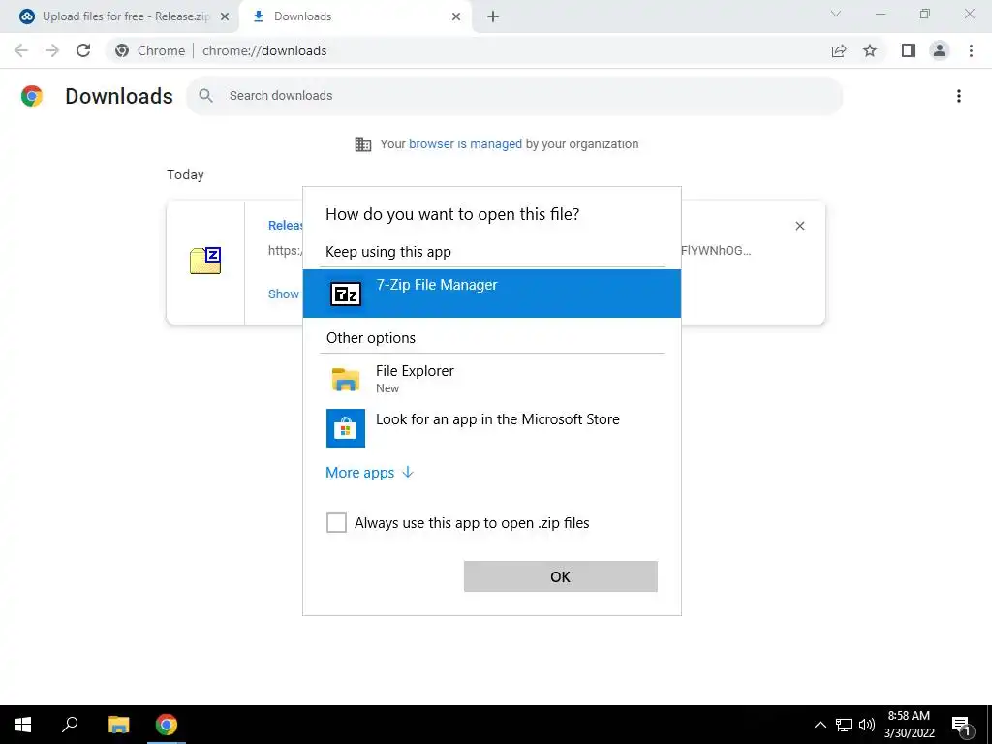Show hidden system tray icons
The image size is (992, 744).
820,725
